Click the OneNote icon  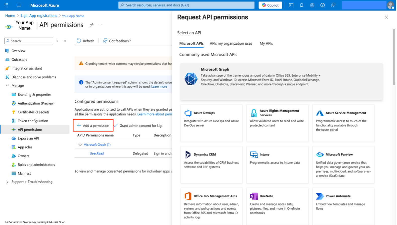[x=254, y=196]
